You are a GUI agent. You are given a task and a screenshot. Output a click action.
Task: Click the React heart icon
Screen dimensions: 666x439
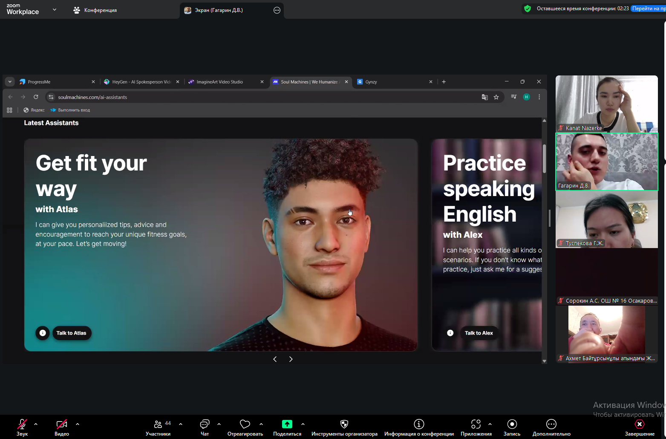pyautogui.click(x=245, y=424)
